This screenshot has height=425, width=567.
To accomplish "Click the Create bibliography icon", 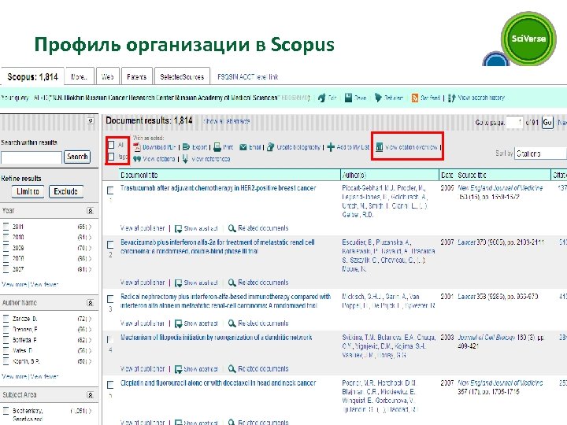I will pyautogui.click(x=270, y=147).
